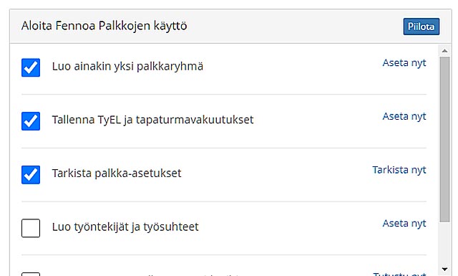The height and width of the screenshot is (276, 458).
Task: Click the Tallenna TyEL ja tapaturmavakuutukset label
Action: (152, 120)
